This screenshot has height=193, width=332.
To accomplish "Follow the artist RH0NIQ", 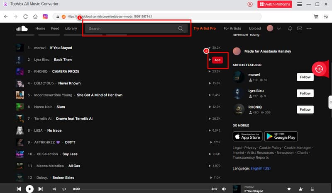I will click(305, 109).
